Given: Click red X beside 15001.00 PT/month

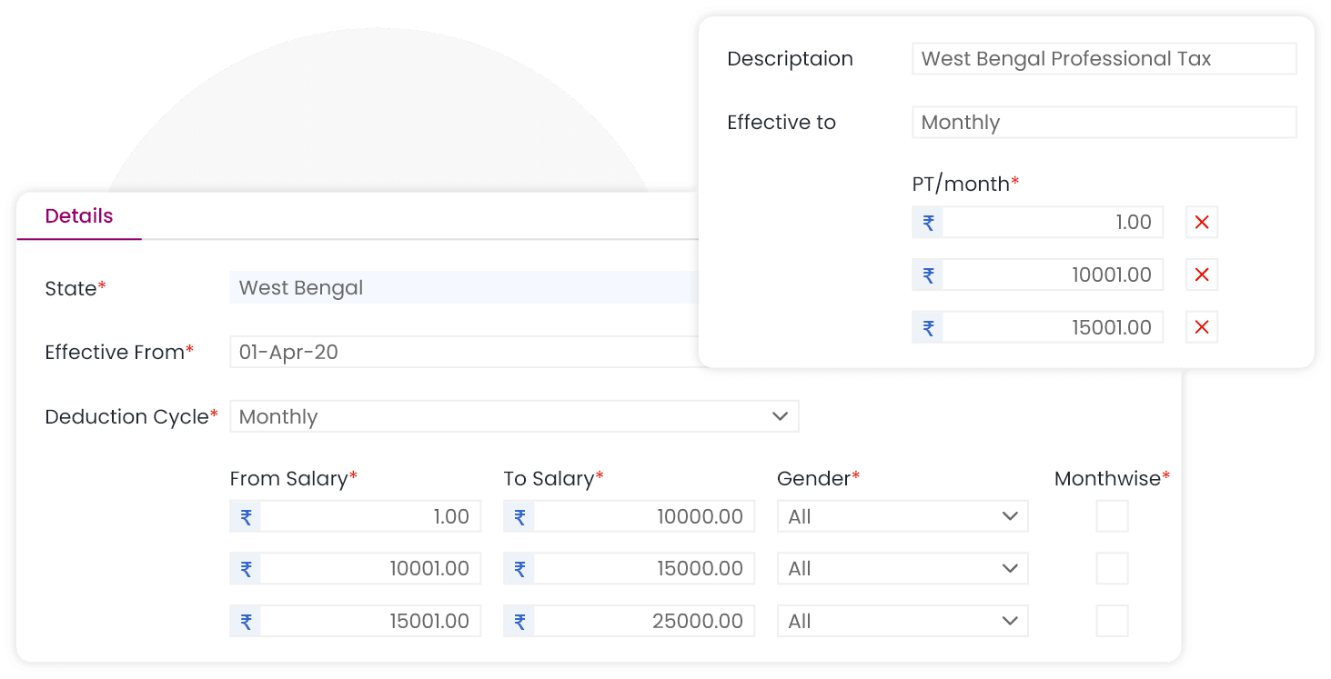Looking at the screenshot, I should click(1201, 328).
